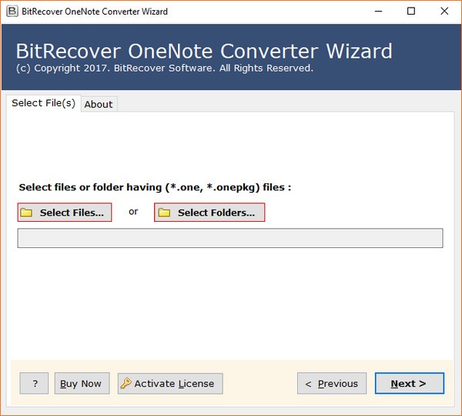This screenshot has height=416, width=462.
Task: Click the 'Select files or folder having' label
Action: 155,187
